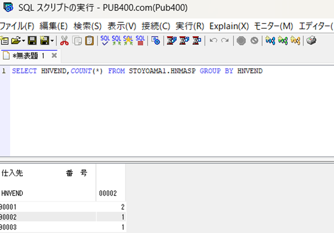Click count cell 1 for 90002
The width and height of the screenshot is (334, 233).
[x=111, y=217]
